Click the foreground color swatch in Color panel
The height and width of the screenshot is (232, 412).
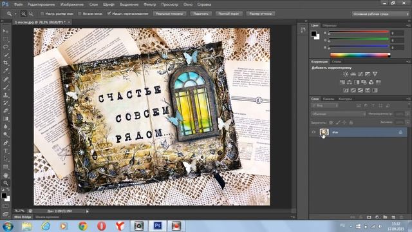coord(314,34)
